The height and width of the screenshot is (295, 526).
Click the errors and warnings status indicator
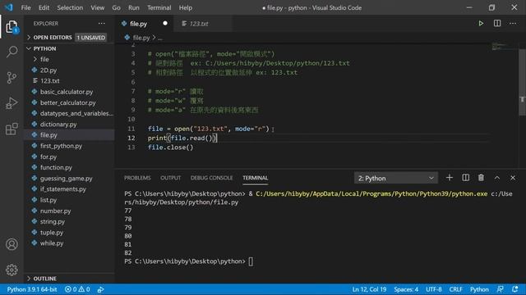click(x=77, y=289)
